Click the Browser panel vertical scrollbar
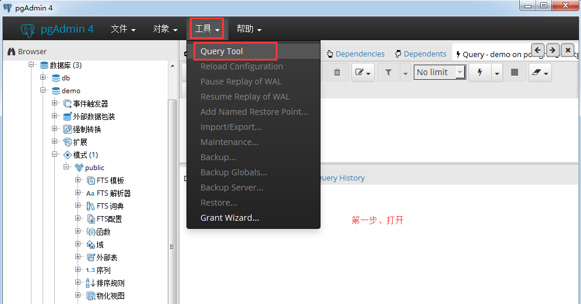The height and width of the screenshot is (304, 581). tap(172, 202)
